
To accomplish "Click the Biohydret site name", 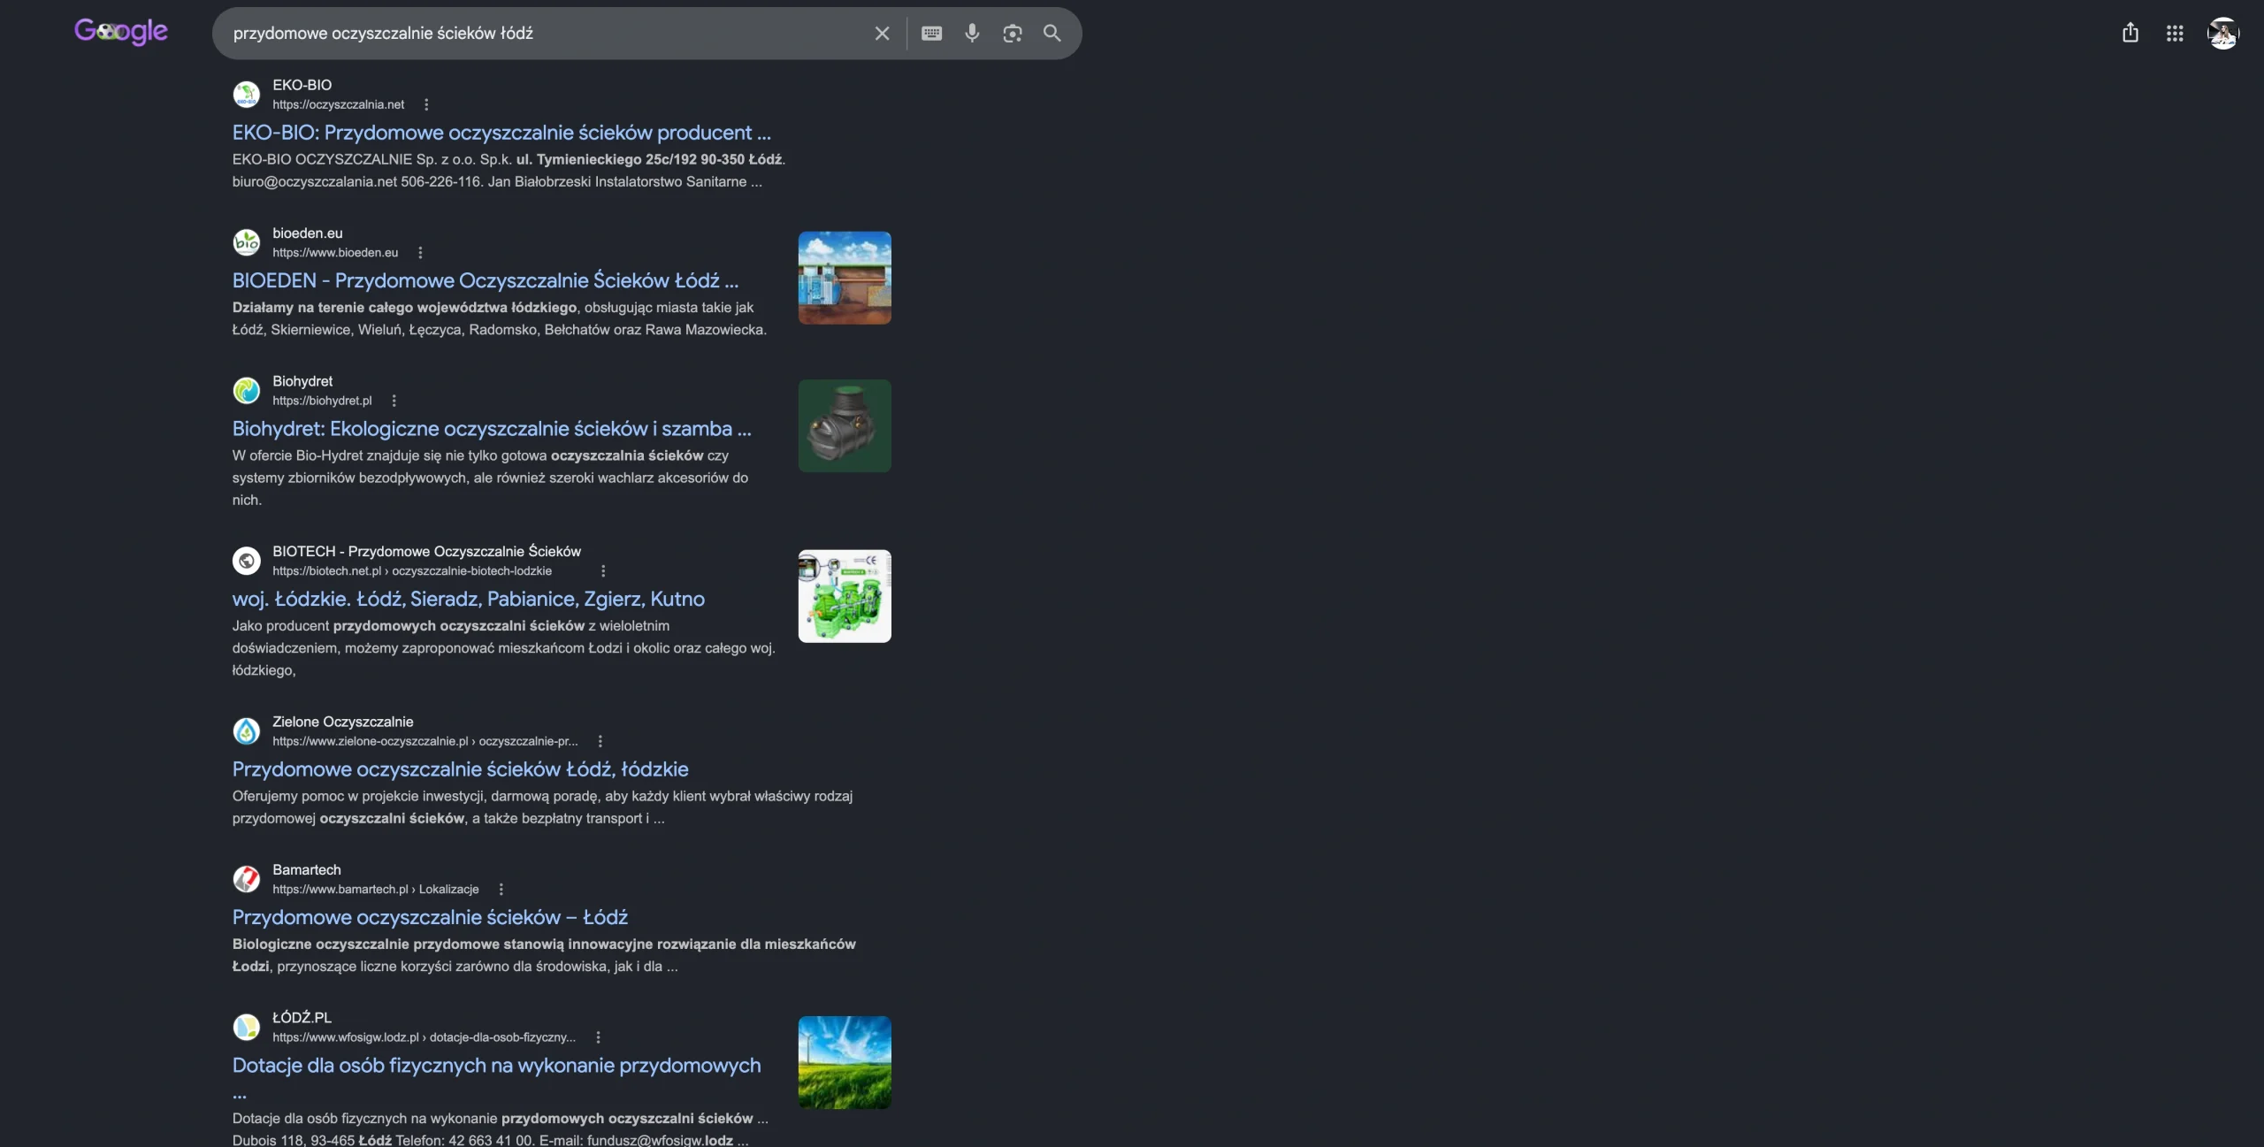I will [x=302, y=381].
